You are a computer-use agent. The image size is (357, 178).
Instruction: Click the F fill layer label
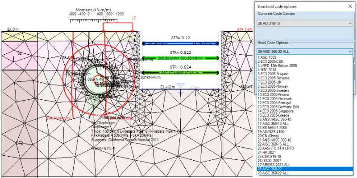(20, 35)
